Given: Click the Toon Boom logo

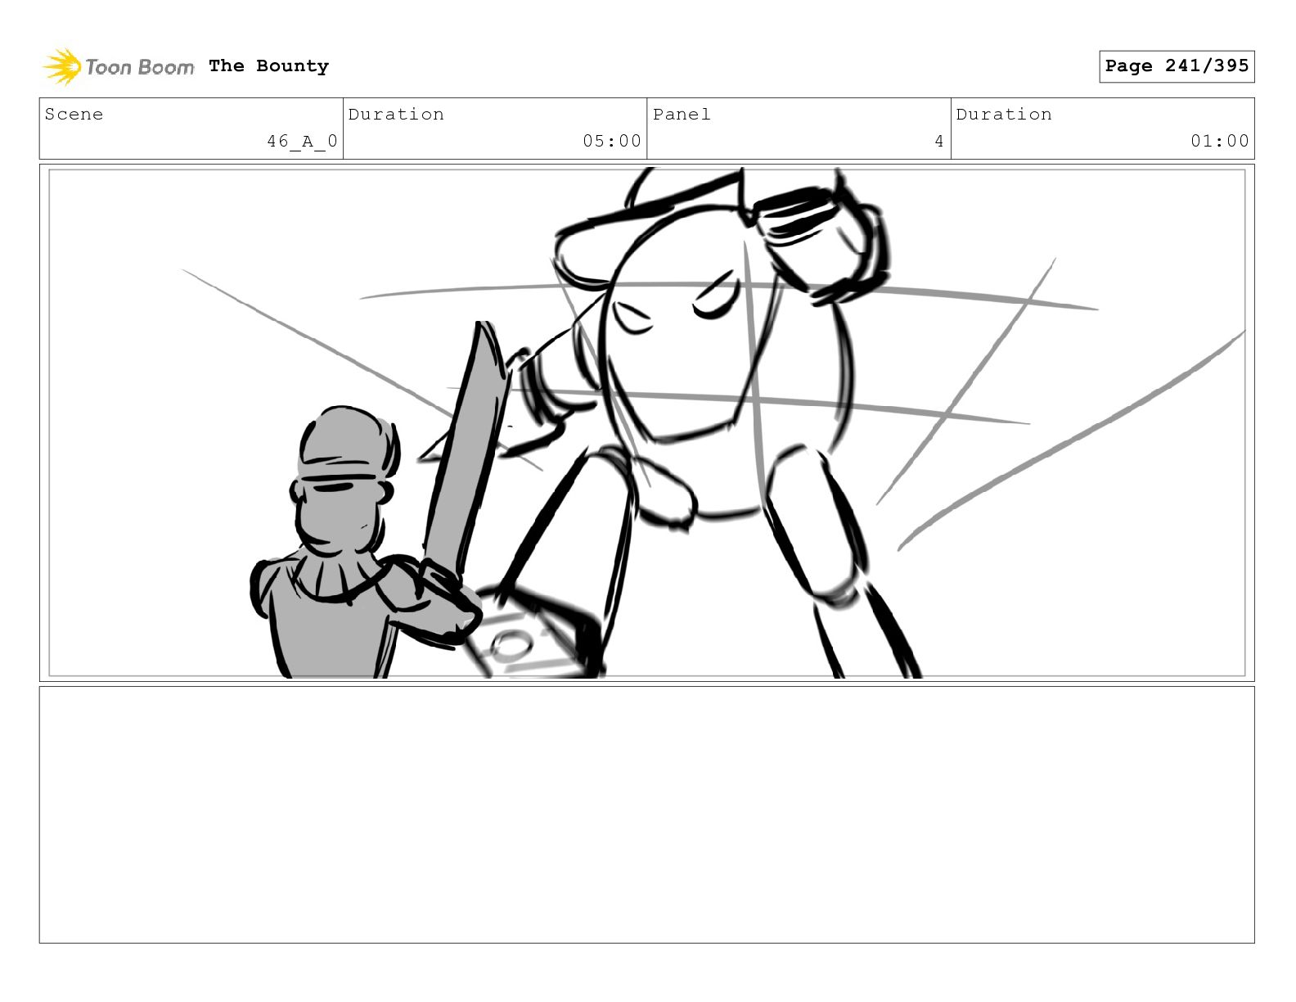Looking at the screenshot, I should tap(119, 66).
